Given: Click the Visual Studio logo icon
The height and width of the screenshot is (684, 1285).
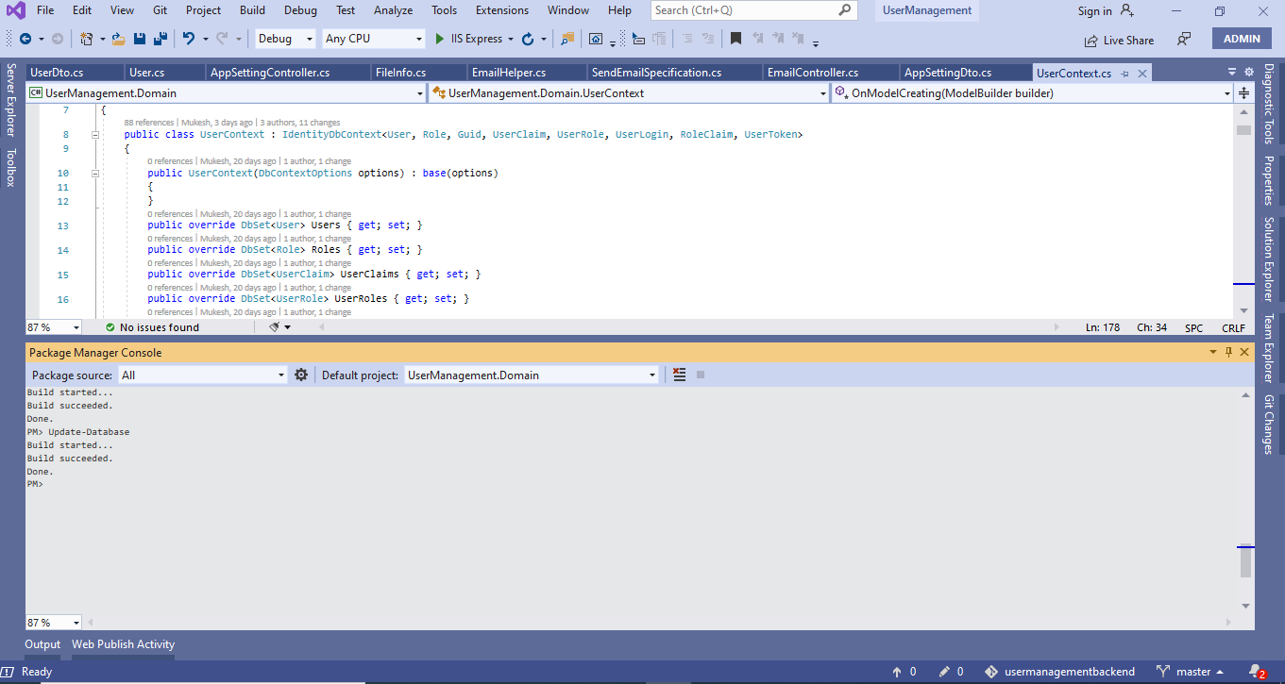Looking at the screenshot, I should click(x=16, y=10).
